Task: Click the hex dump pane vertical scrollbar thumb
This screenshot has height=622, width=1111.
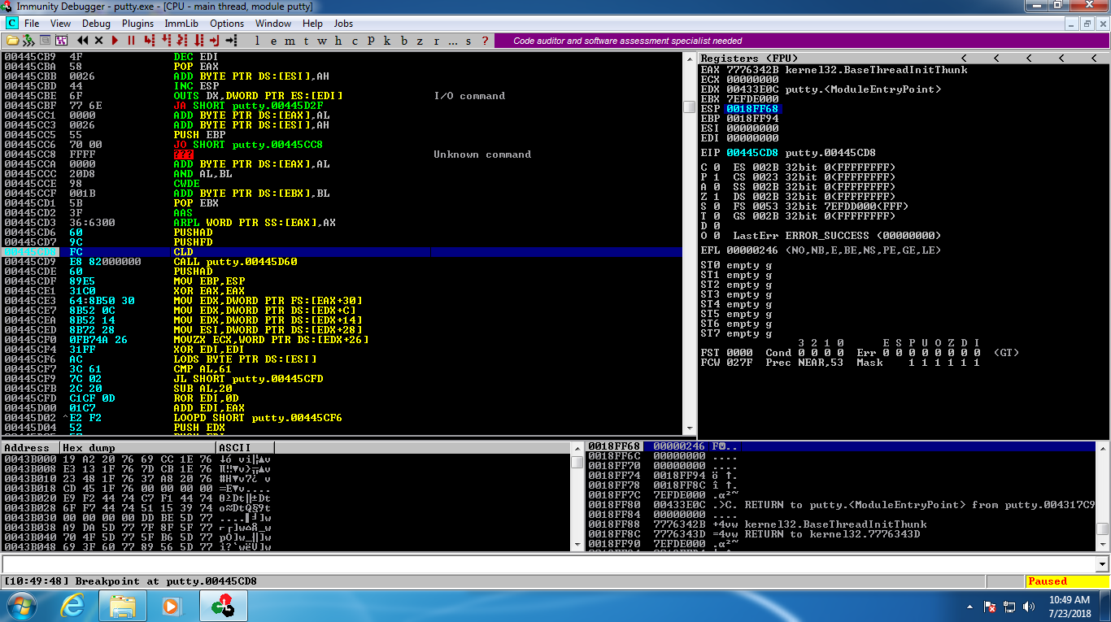Action: pyautogui.click(x=577, y=461)
